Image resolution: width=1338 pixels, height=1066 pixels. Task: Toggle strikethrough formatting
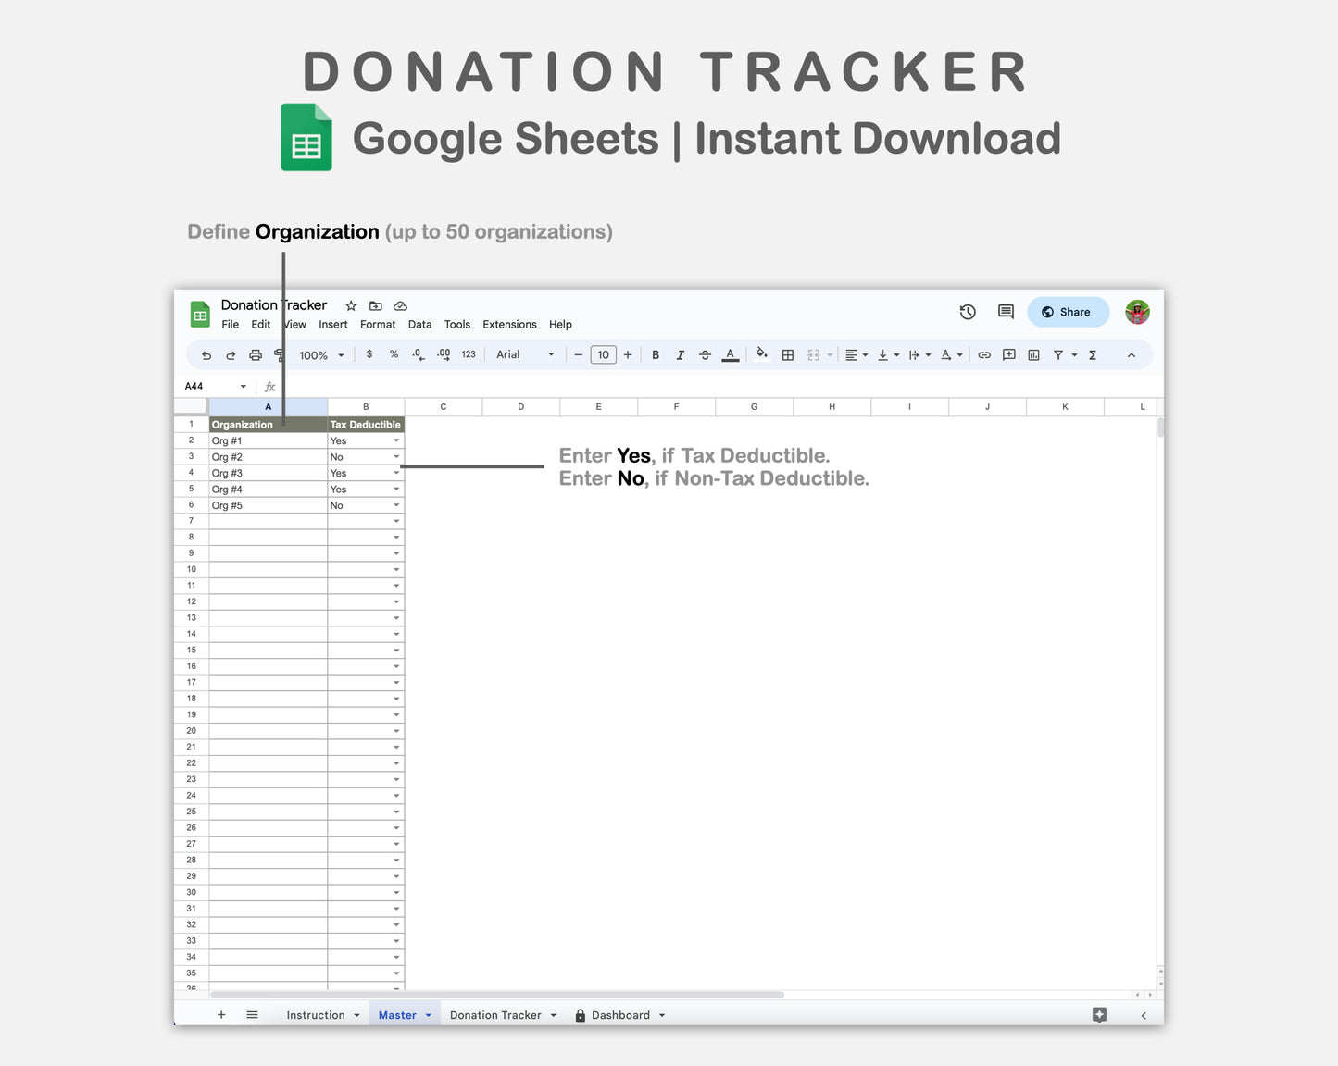coord(705,354)
